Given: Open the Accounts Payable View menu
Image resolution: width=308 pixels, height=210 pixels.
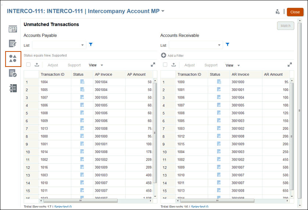Looking at the screenshot, I should pos(96,65).
